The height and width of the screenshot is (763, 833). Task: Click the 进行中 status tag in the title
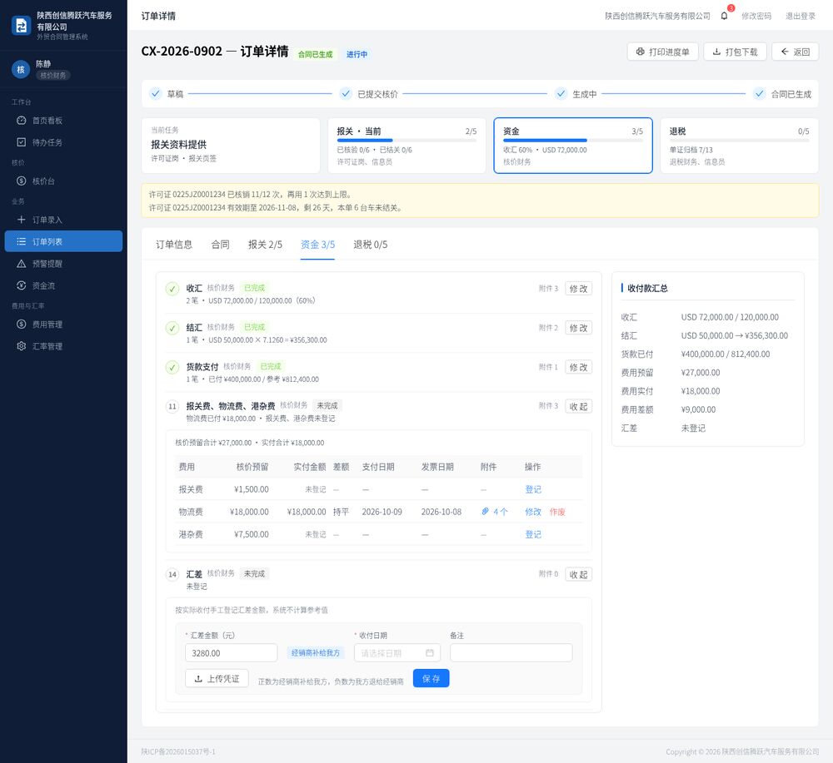pyautogui.click(x=357, y=54)
